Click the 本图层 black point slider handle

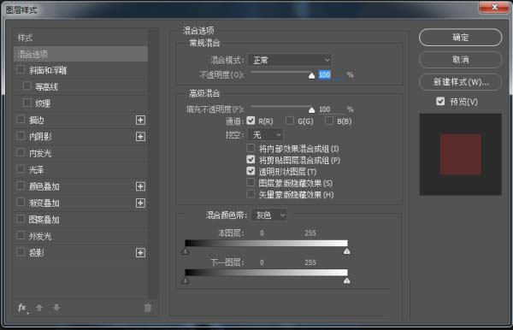[x=186, y=251]
